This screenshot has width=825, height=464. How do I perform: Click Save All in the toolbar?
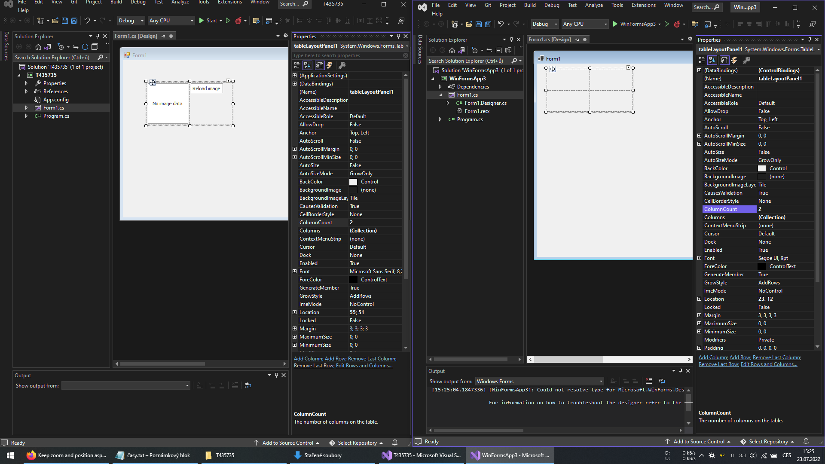488,24
